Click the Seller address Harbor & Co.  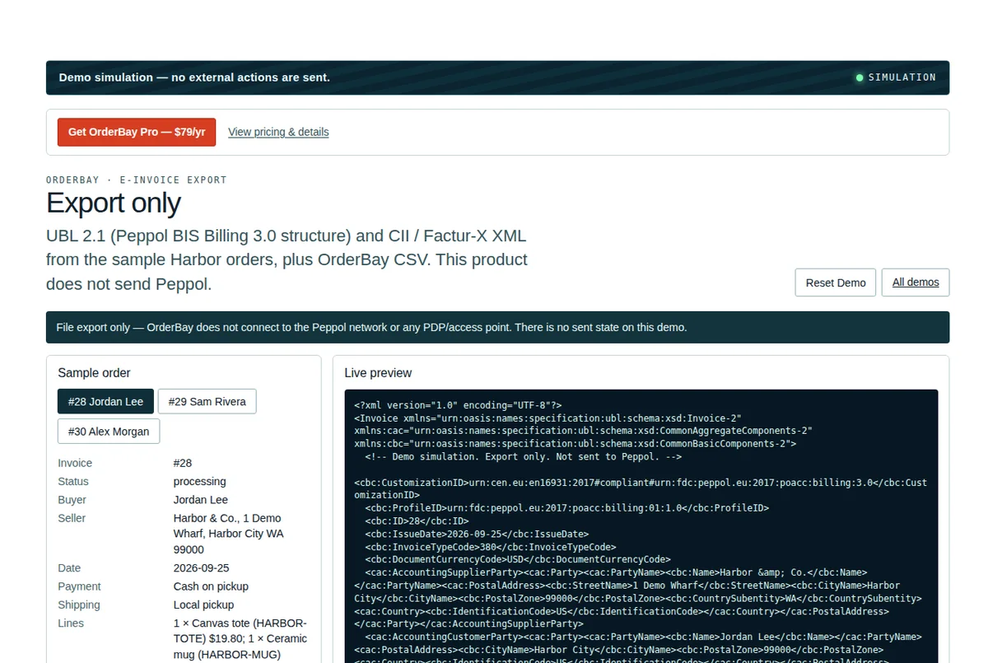229,534
